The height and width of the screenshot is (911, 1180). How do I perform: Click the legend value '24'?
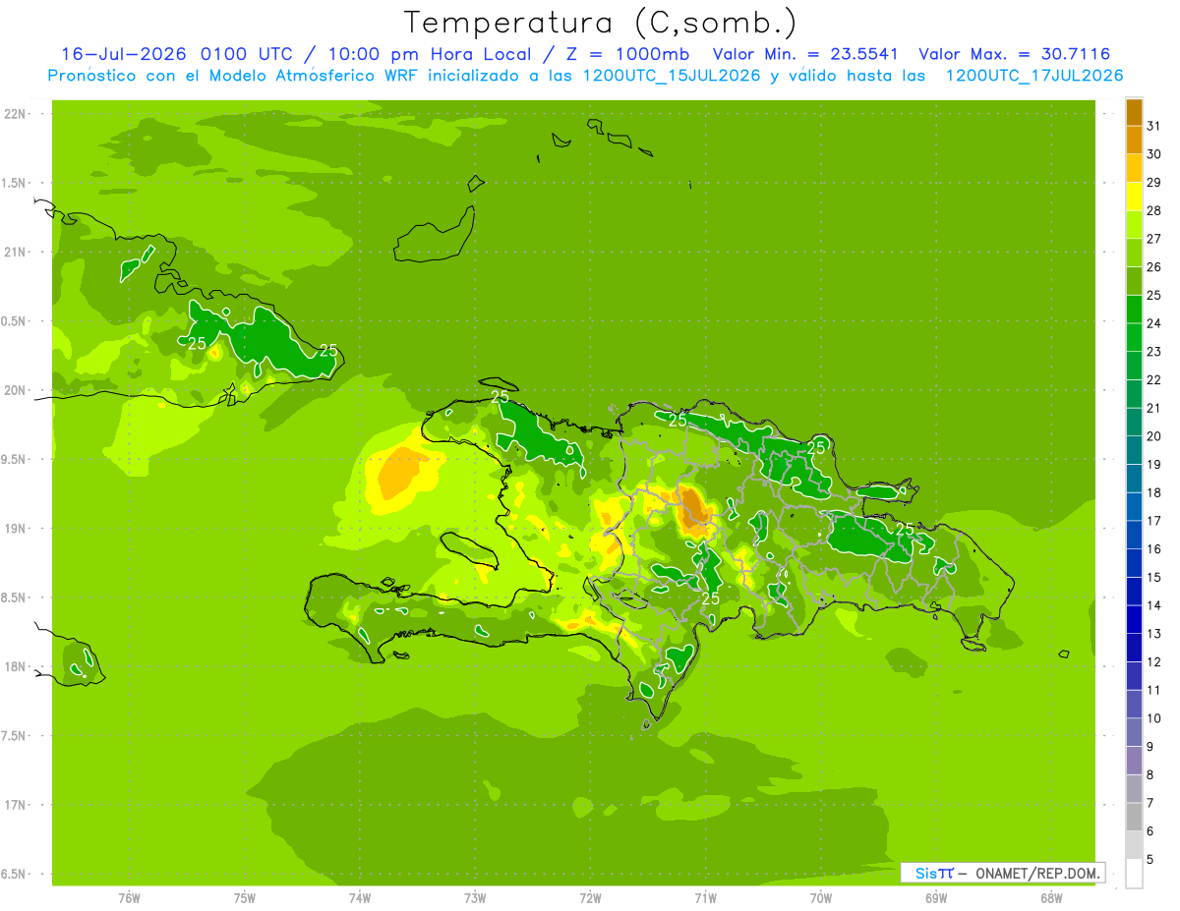1153,323
